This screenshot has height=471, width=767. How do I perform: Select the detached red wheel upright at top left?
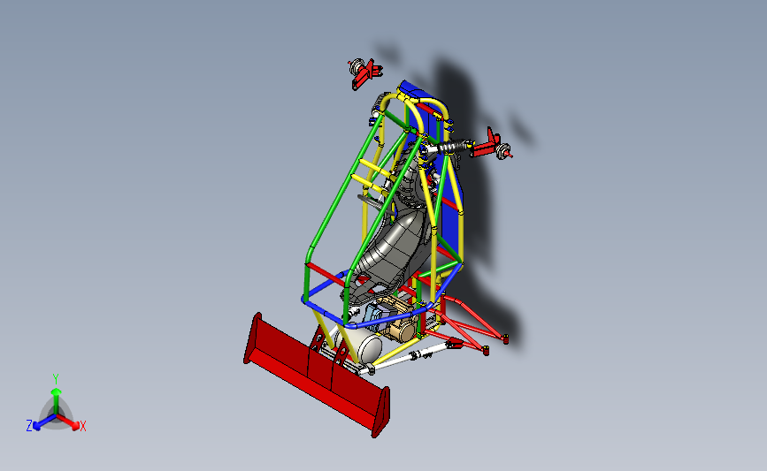coord(364,73)
